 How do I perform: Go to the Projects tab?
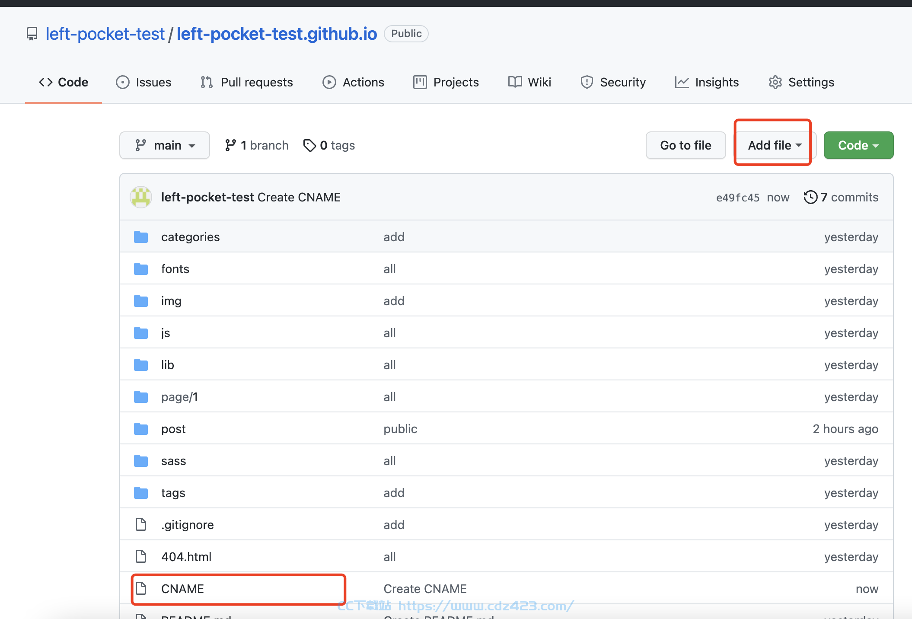(x=446, y=82)
